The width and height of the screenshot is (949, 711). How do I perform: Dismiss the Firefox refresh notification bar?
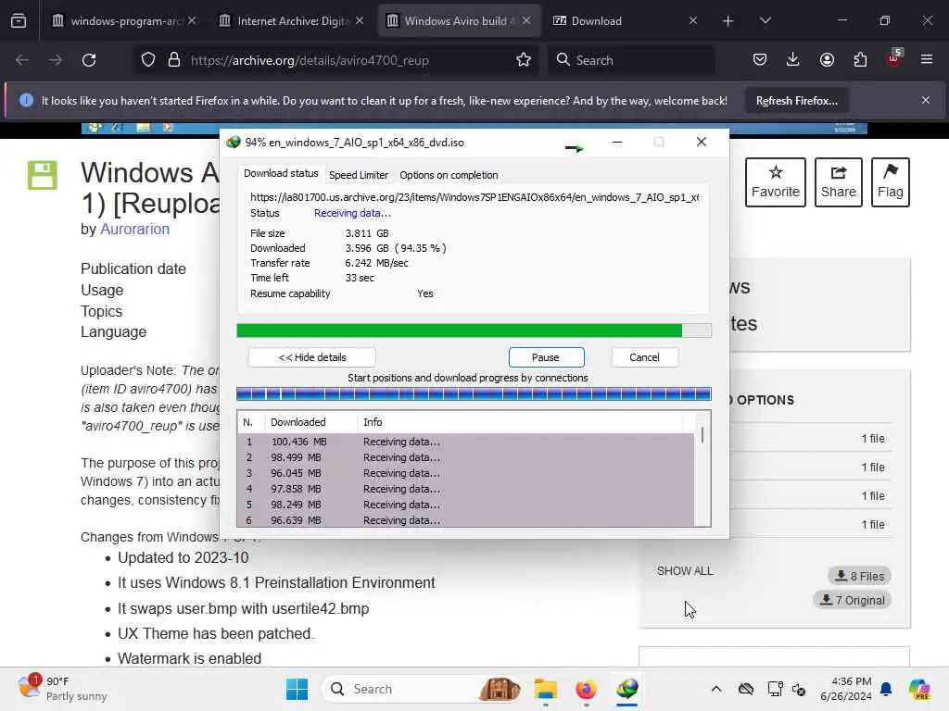point(926,100)
